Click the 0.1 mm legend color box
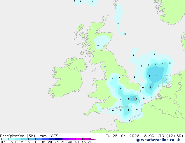Viewport: 185px width, 143px height. (5, 139)
